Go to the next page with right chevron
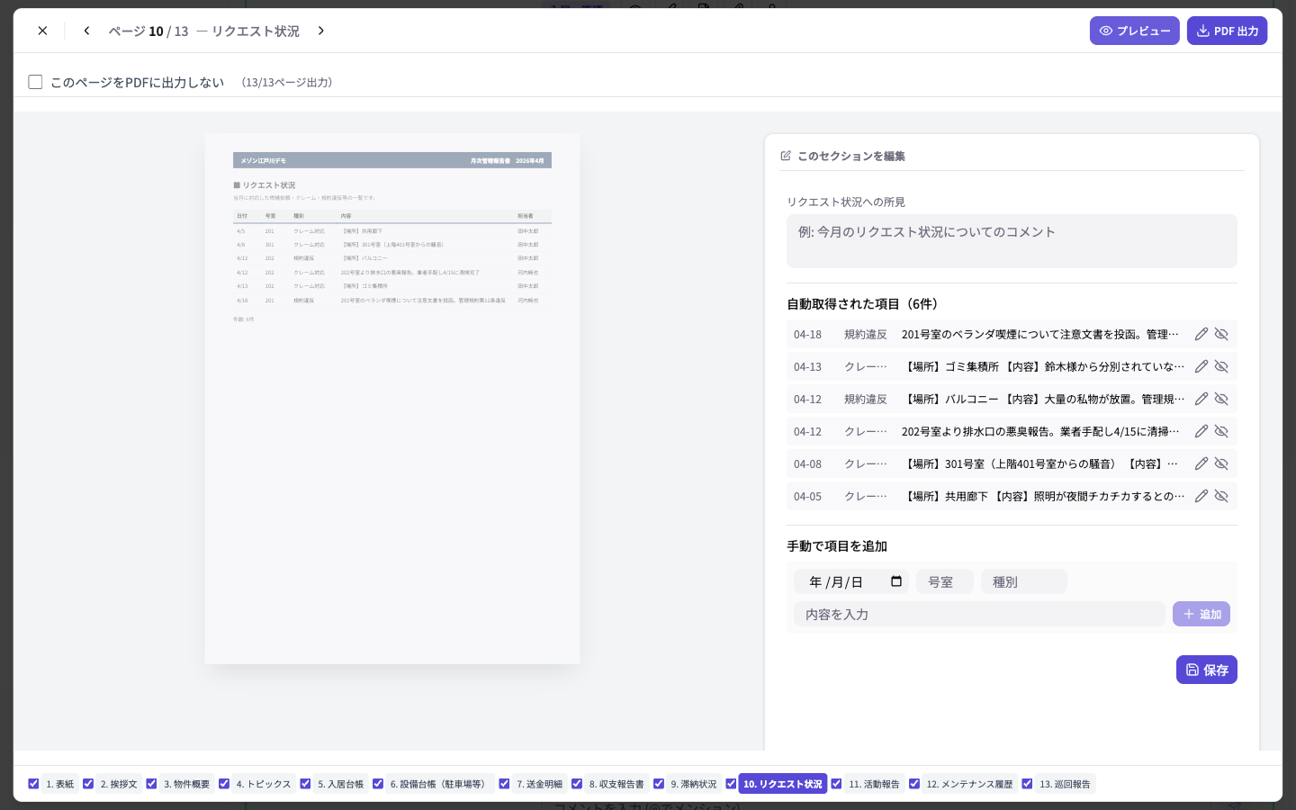The height and width of the screenshot is (810, 1296). [321, 31]
